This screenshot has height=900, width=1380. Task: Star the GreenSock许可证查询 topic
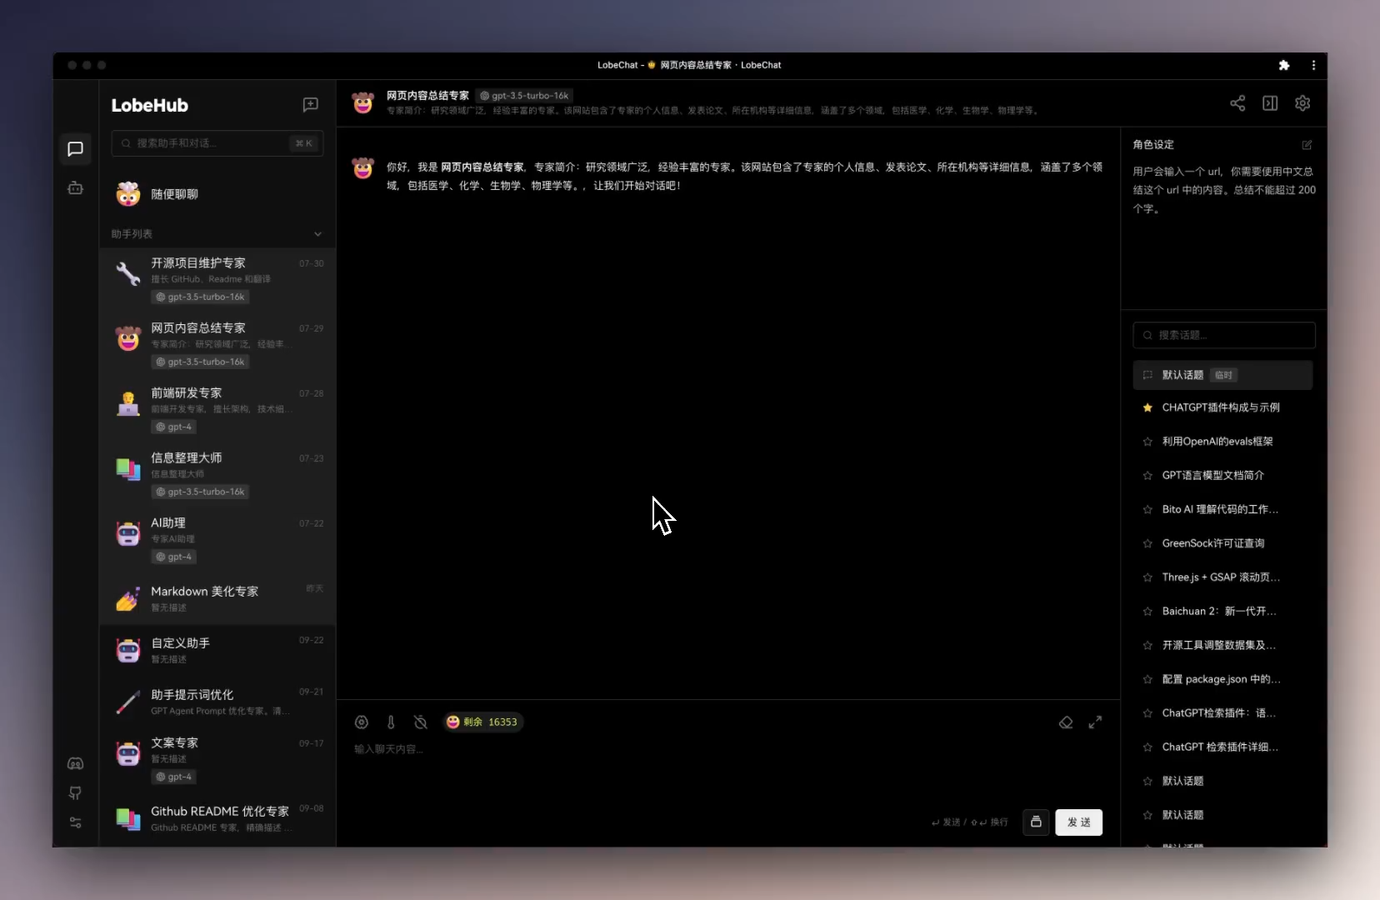tap(1147, 544)
